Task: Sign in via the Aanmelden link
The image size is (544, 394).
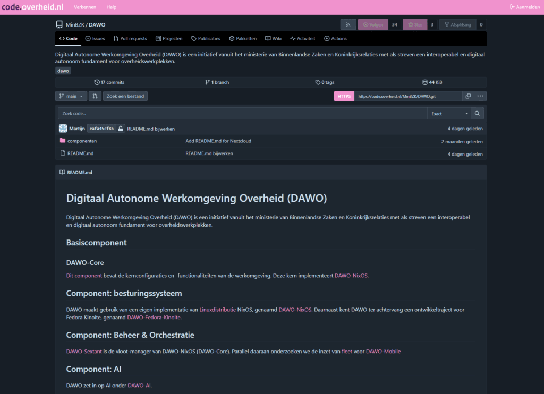Action: (525, 7)
